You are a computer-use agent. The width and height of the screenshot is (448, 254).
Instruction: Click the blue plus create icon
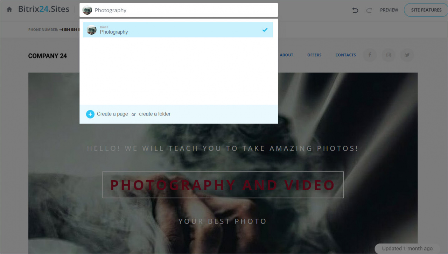click(90, 114)
